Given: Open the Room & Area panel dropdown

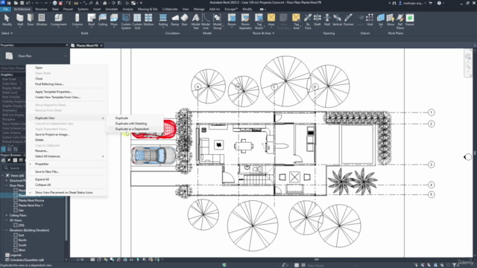Looking at the screenshot, I should coord(263,33).
